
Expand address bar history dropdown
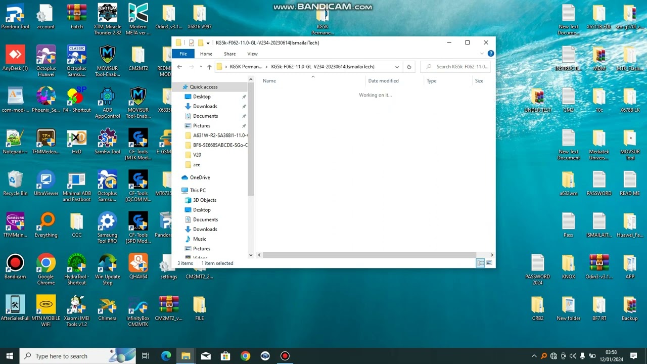tap(397, 67)
